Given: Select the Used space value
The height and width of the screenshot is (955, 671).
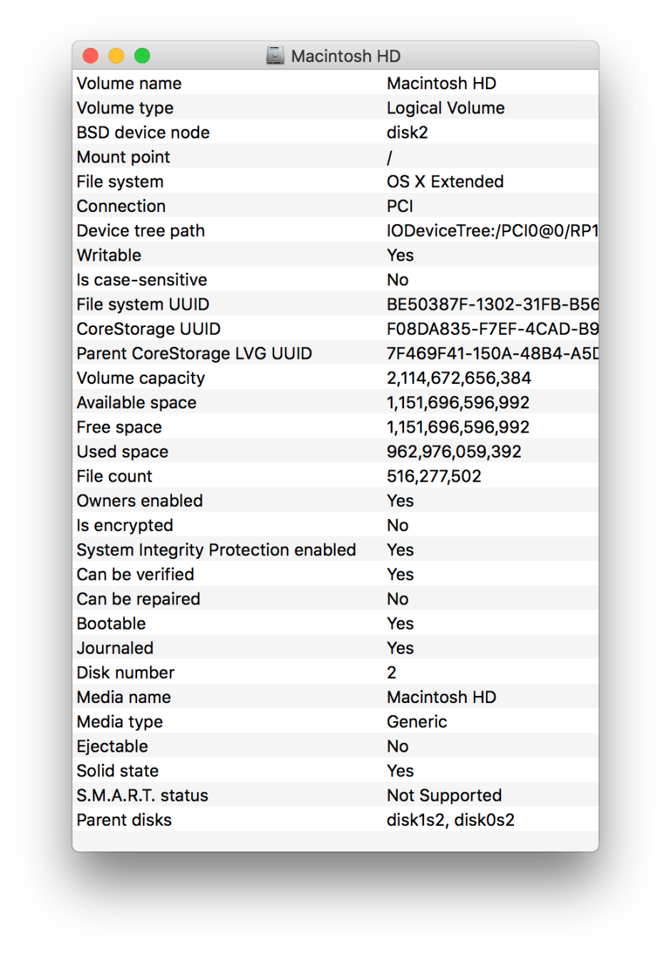Looking at the screenshot, I should 454,452.
